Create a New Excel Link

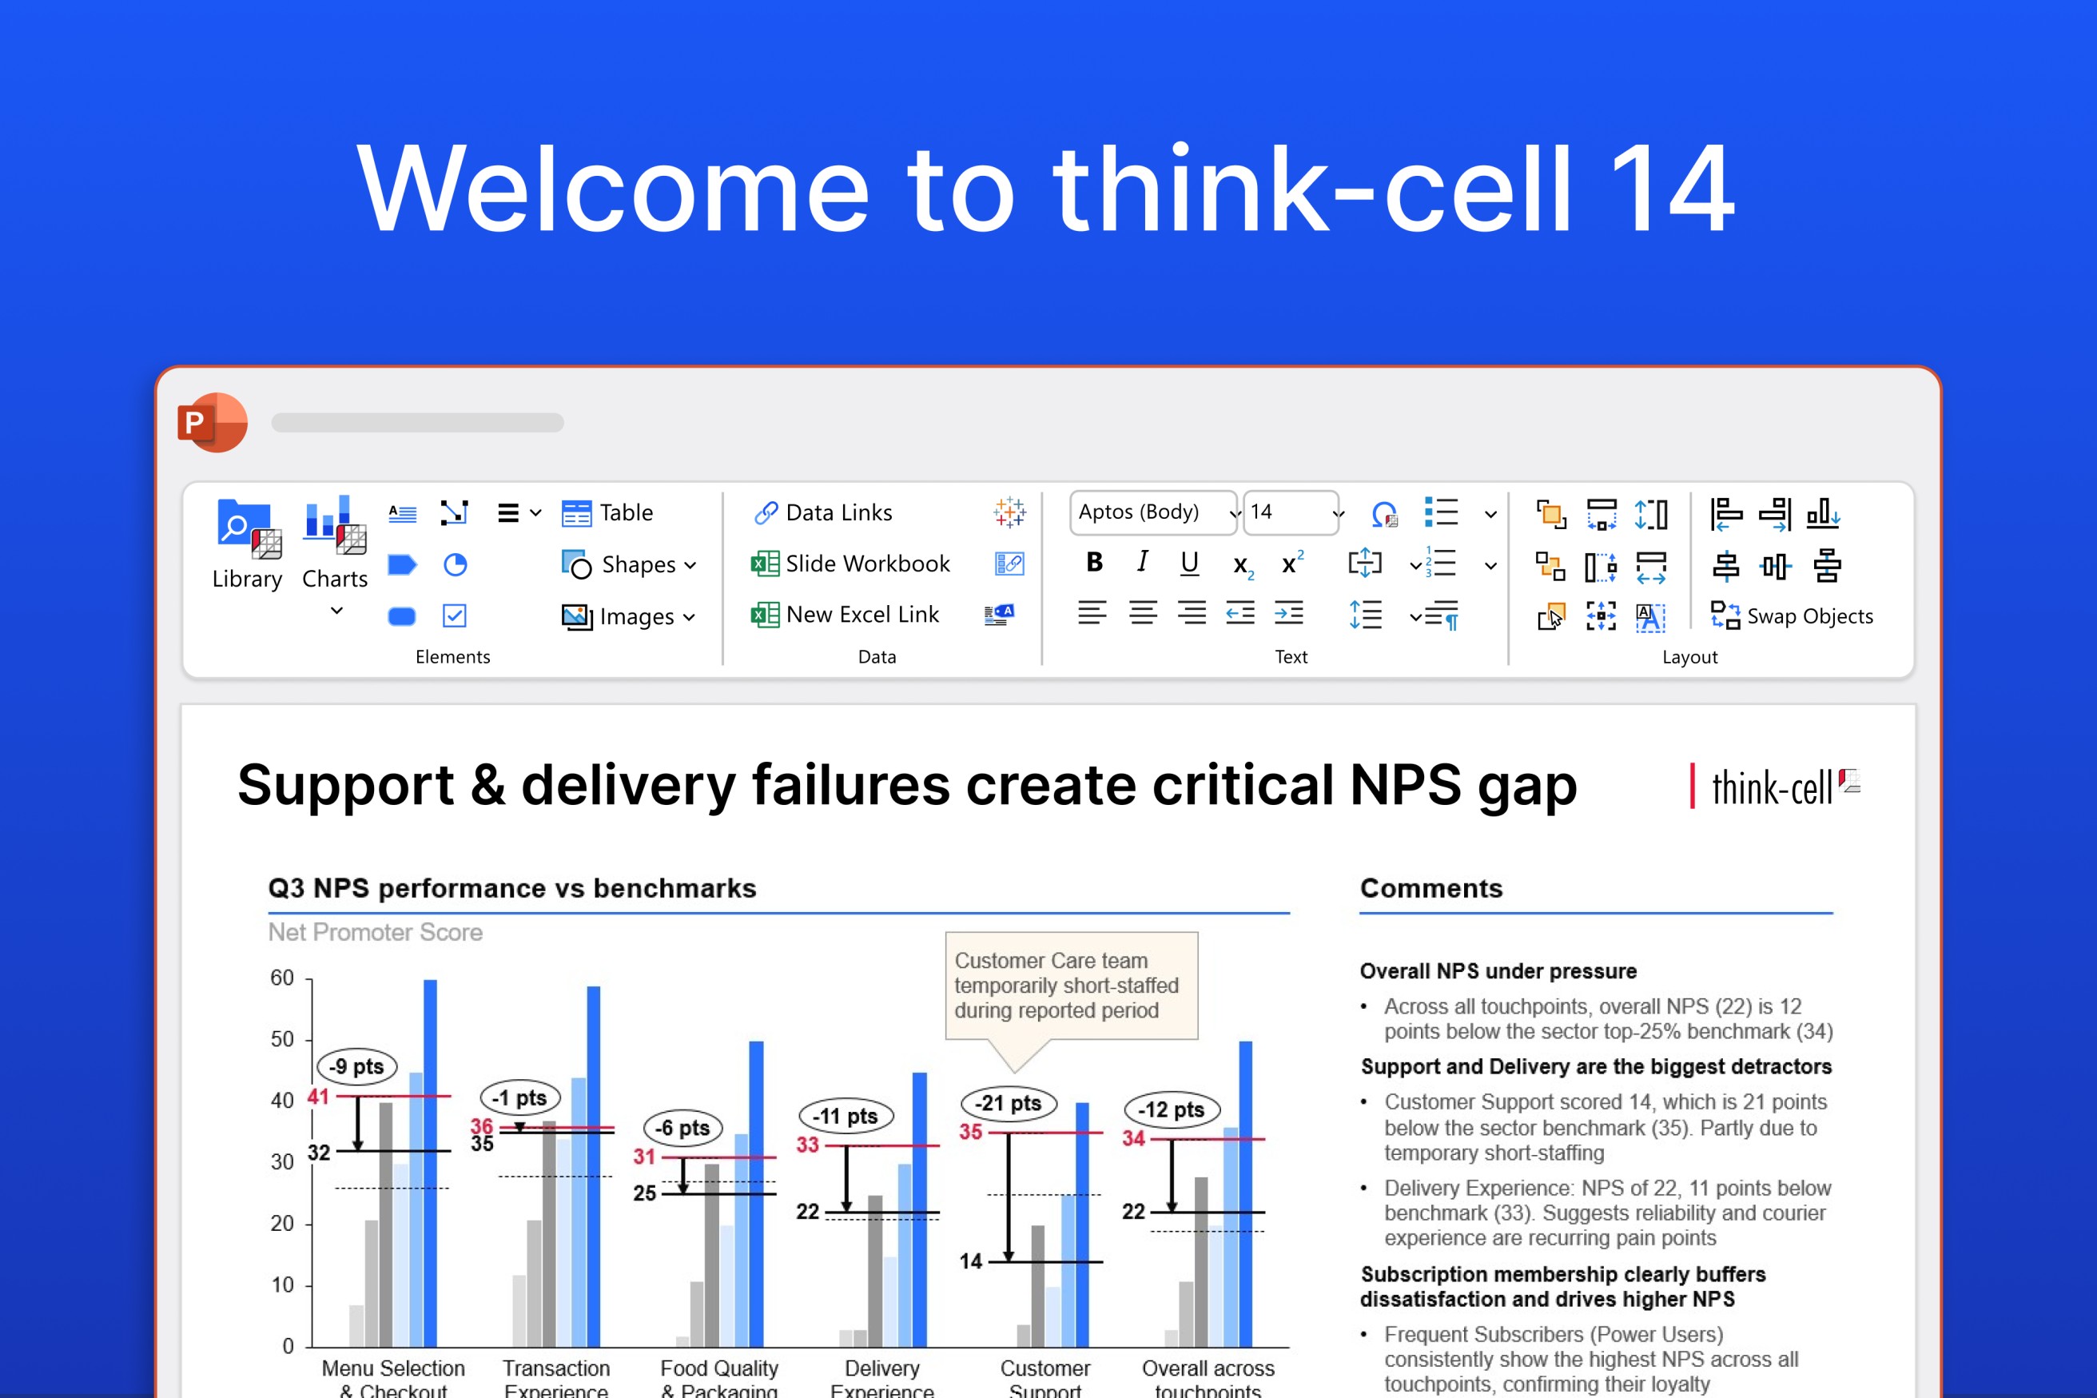click(845, 615)
